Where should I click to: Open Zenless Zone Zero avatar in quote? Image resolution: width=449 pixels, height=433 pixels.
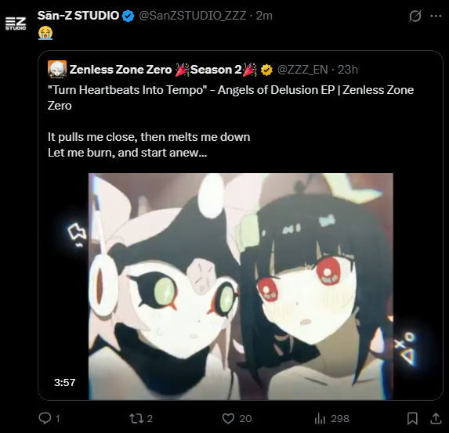[x=57, y=69]
